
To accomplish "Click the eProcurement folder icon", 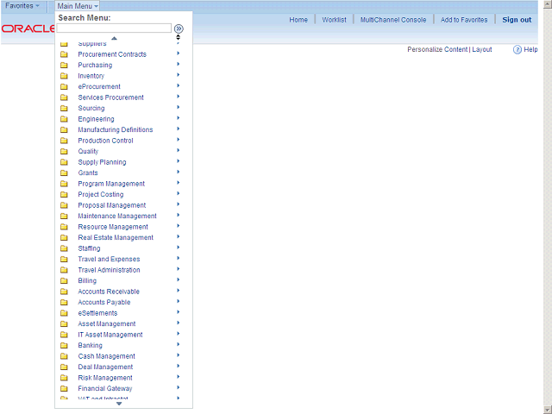I will [x=64, y=86].
